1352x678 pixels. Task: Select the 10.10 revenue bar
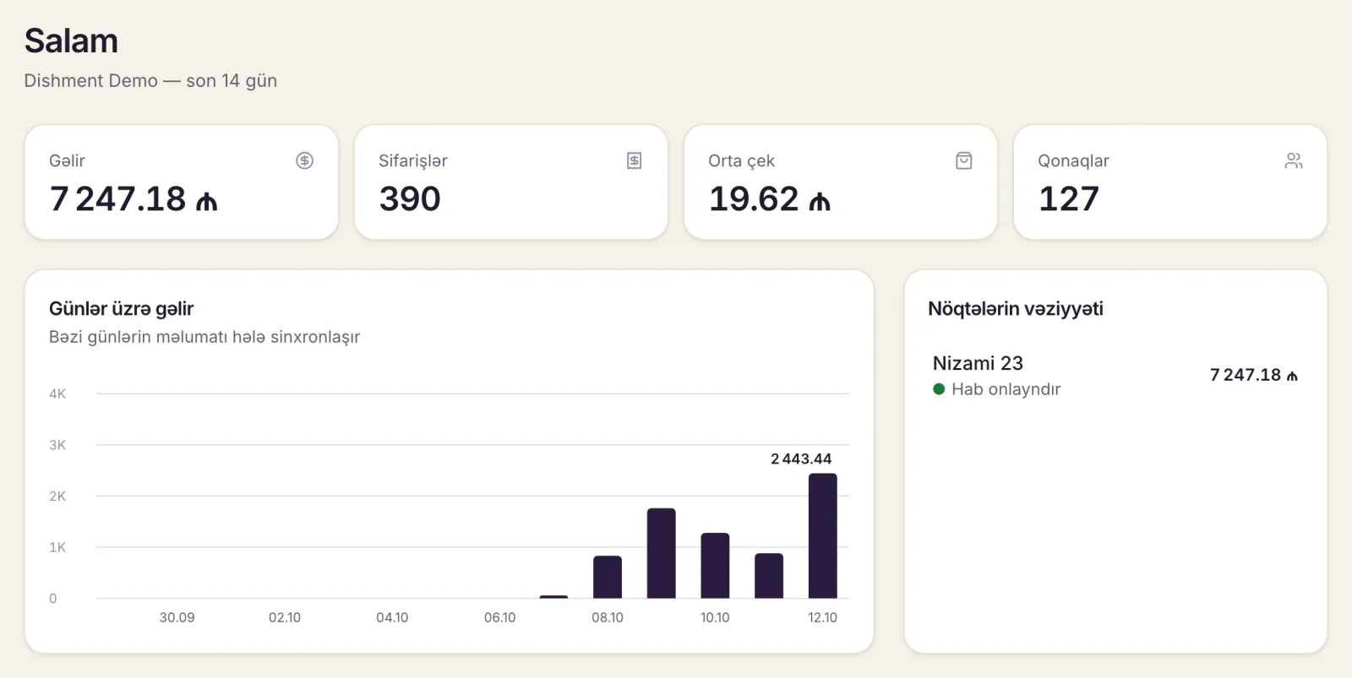click(x=715, y=566)
